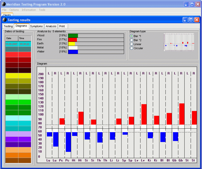
Task: Click the 100 value on diagram axis
Action: (x=41, y=114)
